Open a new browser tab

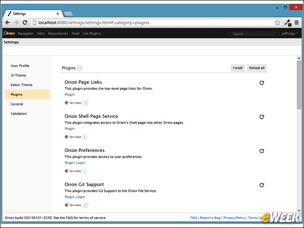pos(68,14)
